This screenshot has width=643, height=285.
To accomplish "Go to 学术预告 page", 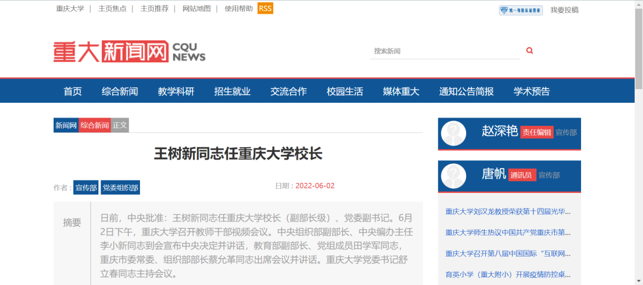I will pyautogui.click(x=532, y=91).
